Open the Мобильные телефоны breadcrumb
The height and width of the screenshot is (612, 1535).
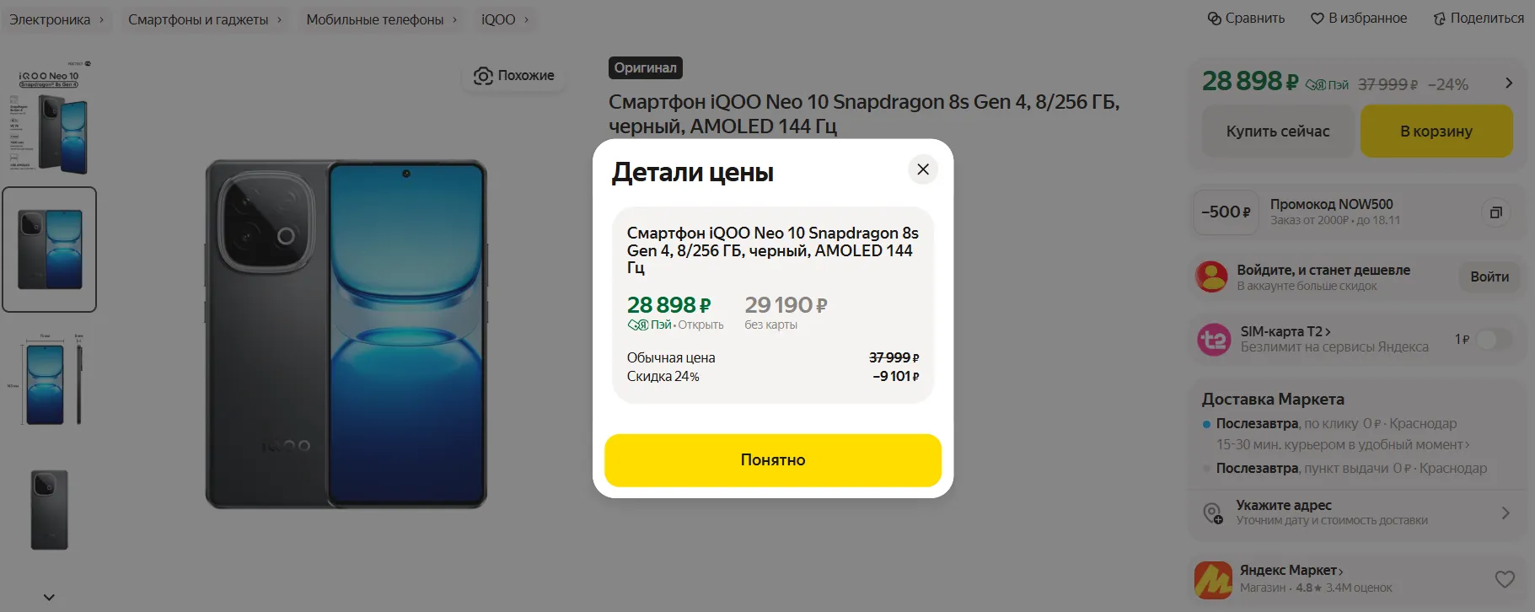tap(375, 19)
